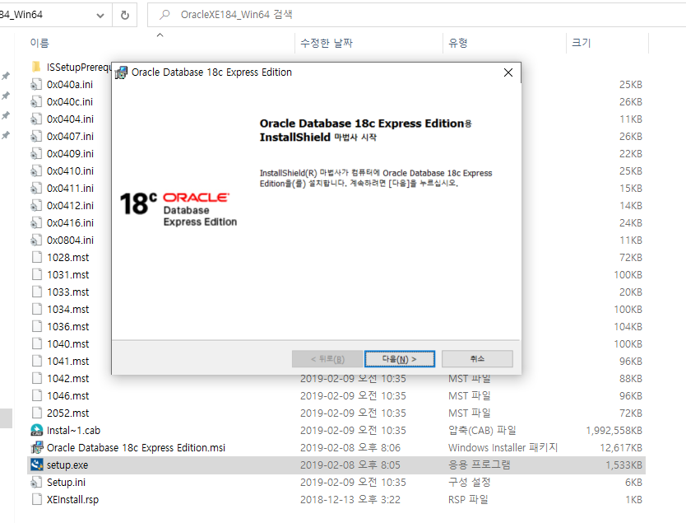Click the OracleXE184_Win64 search field
Viewport: 686px width, 523px height.
(415, 15)
